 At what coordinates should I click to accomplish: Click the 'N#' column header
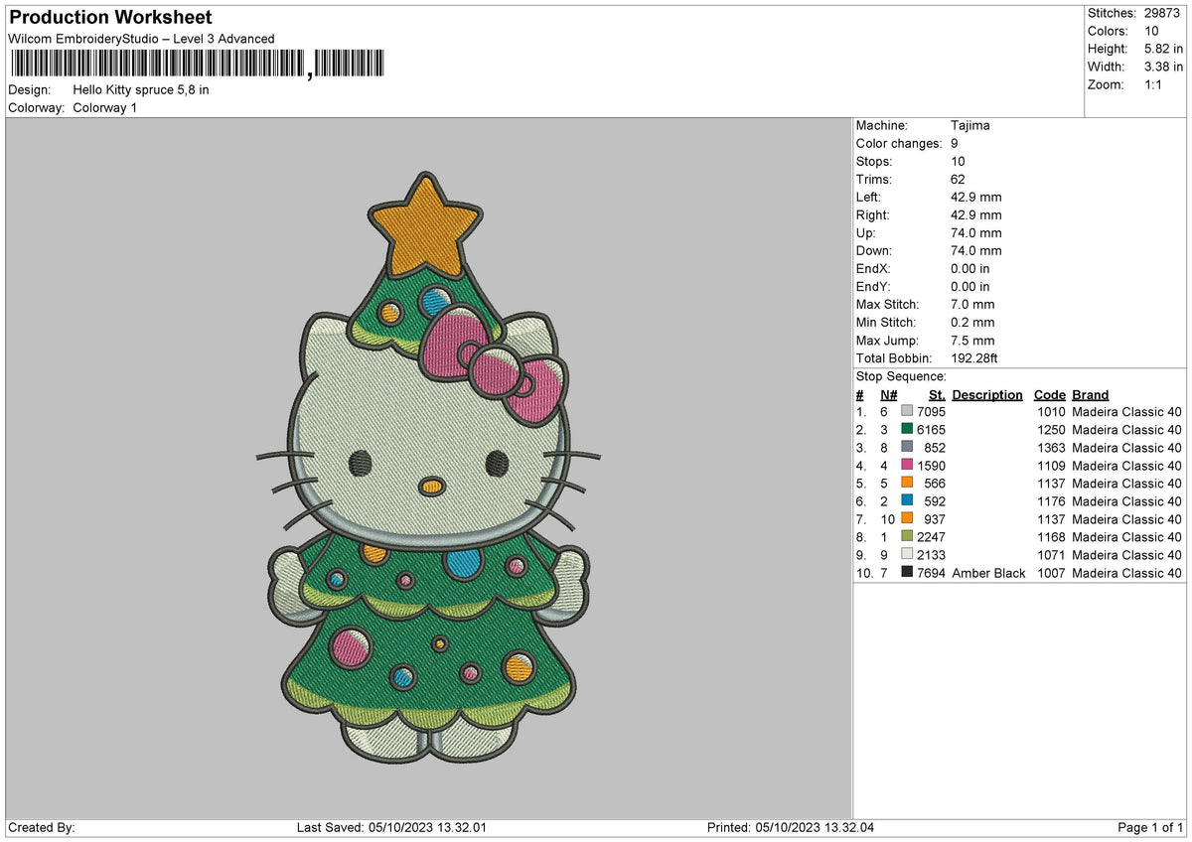(889, 394)
